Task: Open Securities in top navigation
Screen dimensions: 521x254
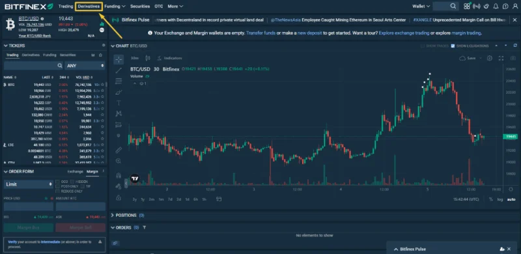Action: click(140, 7)
